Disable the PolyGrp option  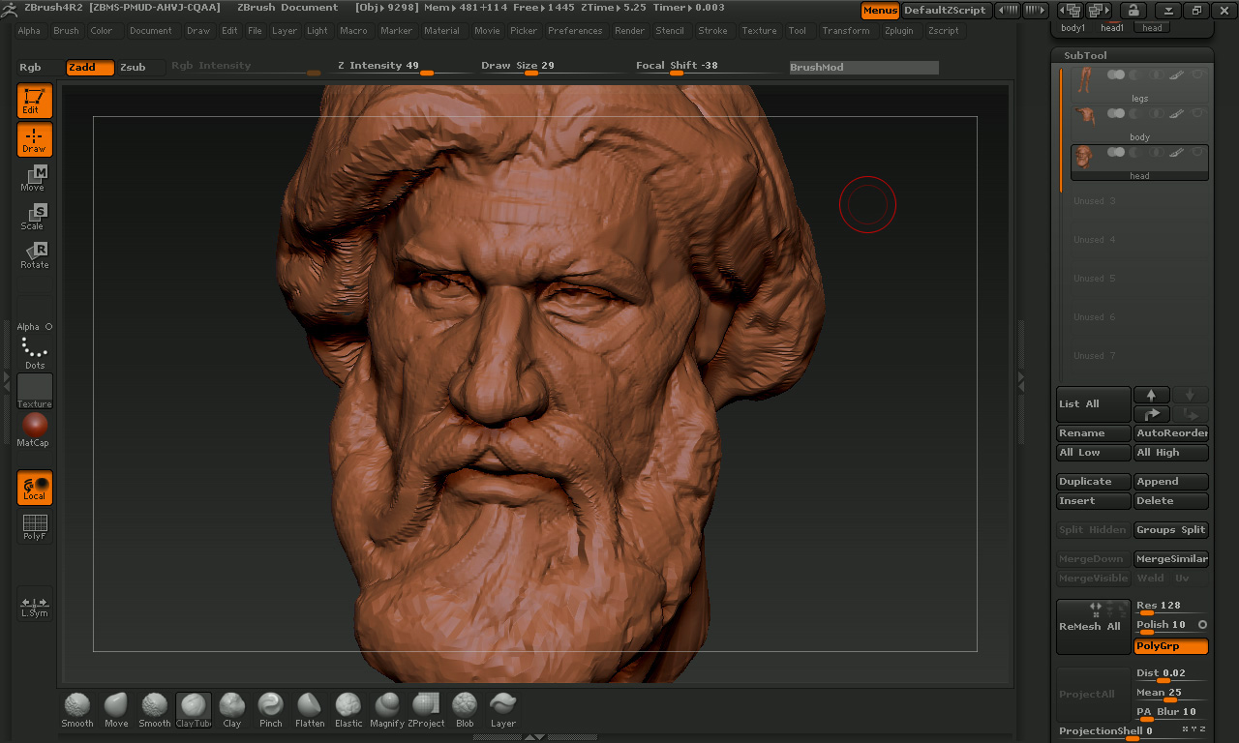pos(1171,646)
